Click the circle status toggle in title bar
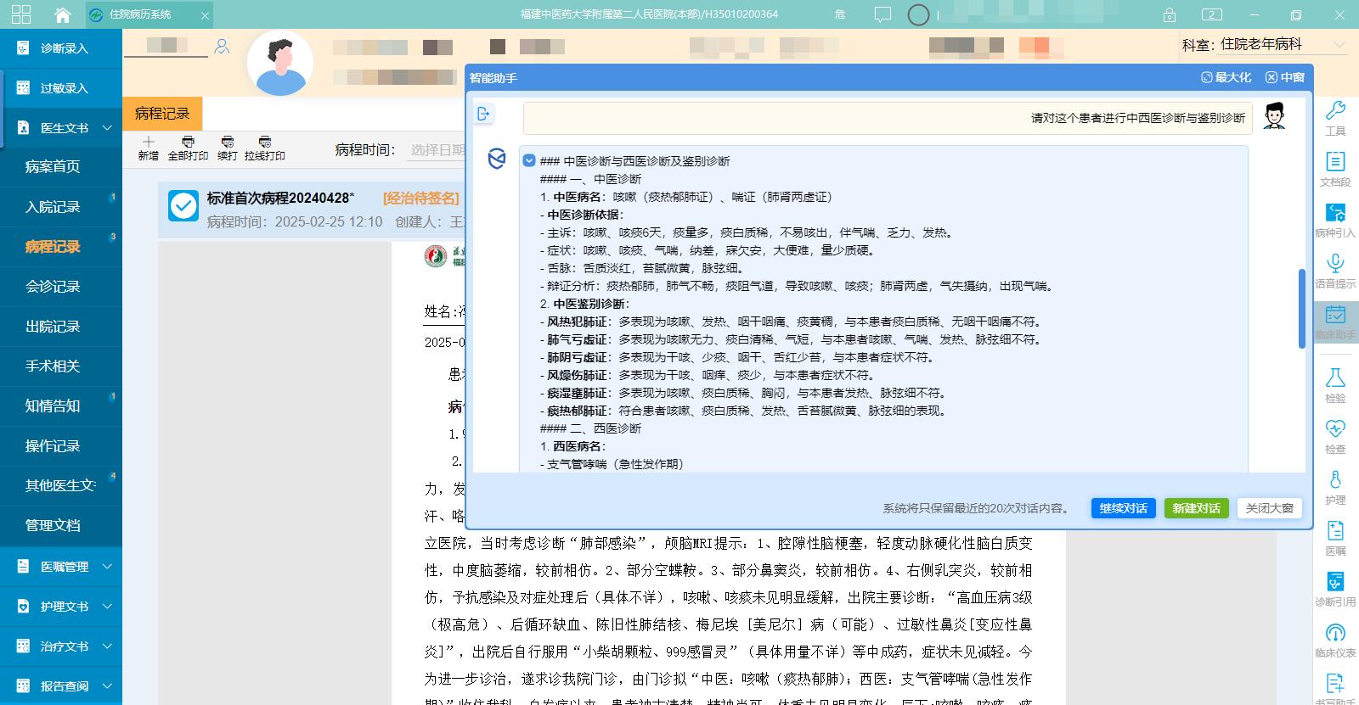Screen dimensions: 1359x705 click(x=918, y=15)
